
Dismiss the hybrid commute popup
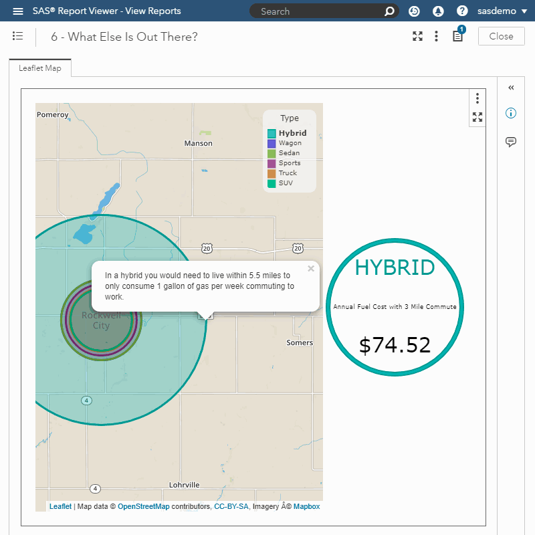[310, 269]
